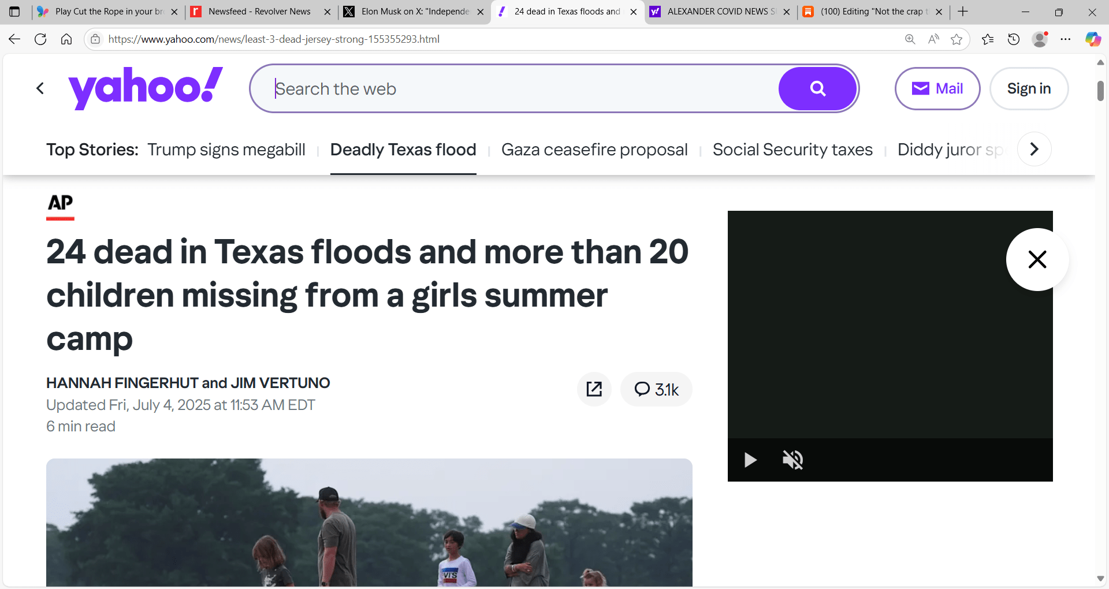Open the 3.1k comments bubble
This screenshot has height=589, width=1109.
656,389
